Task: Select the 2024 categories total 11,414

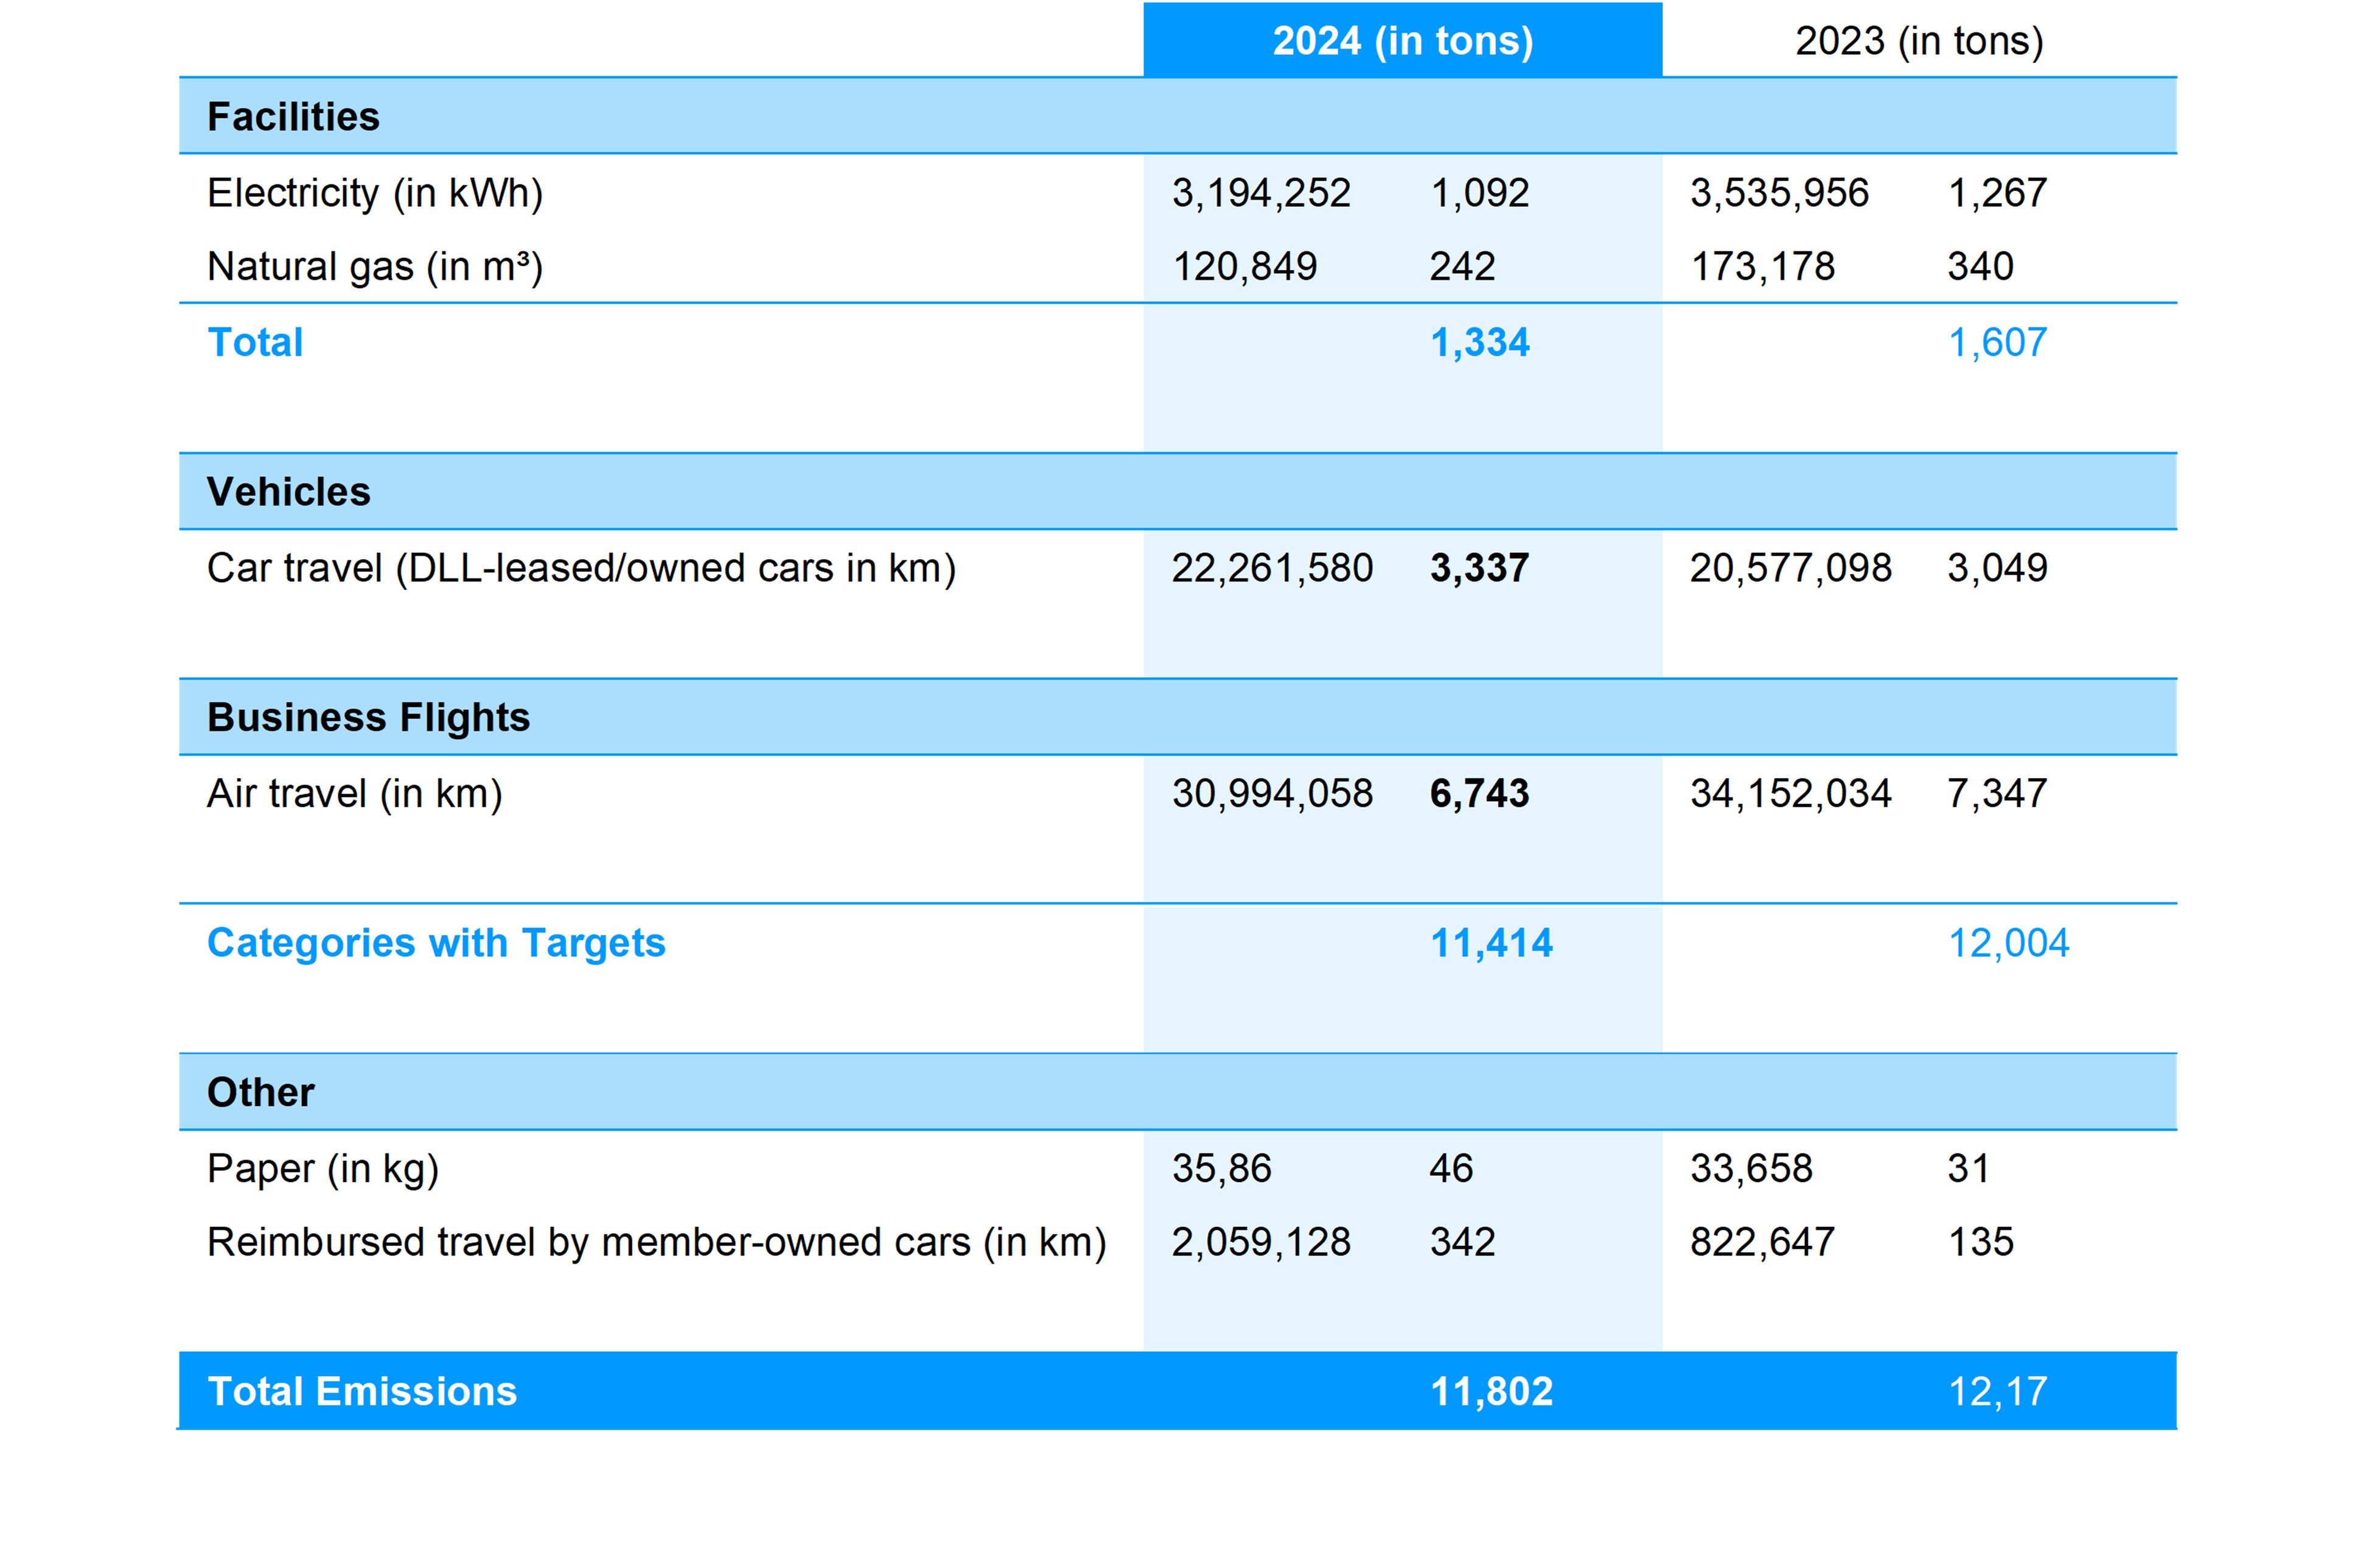Action: [x=1491, y=944]
